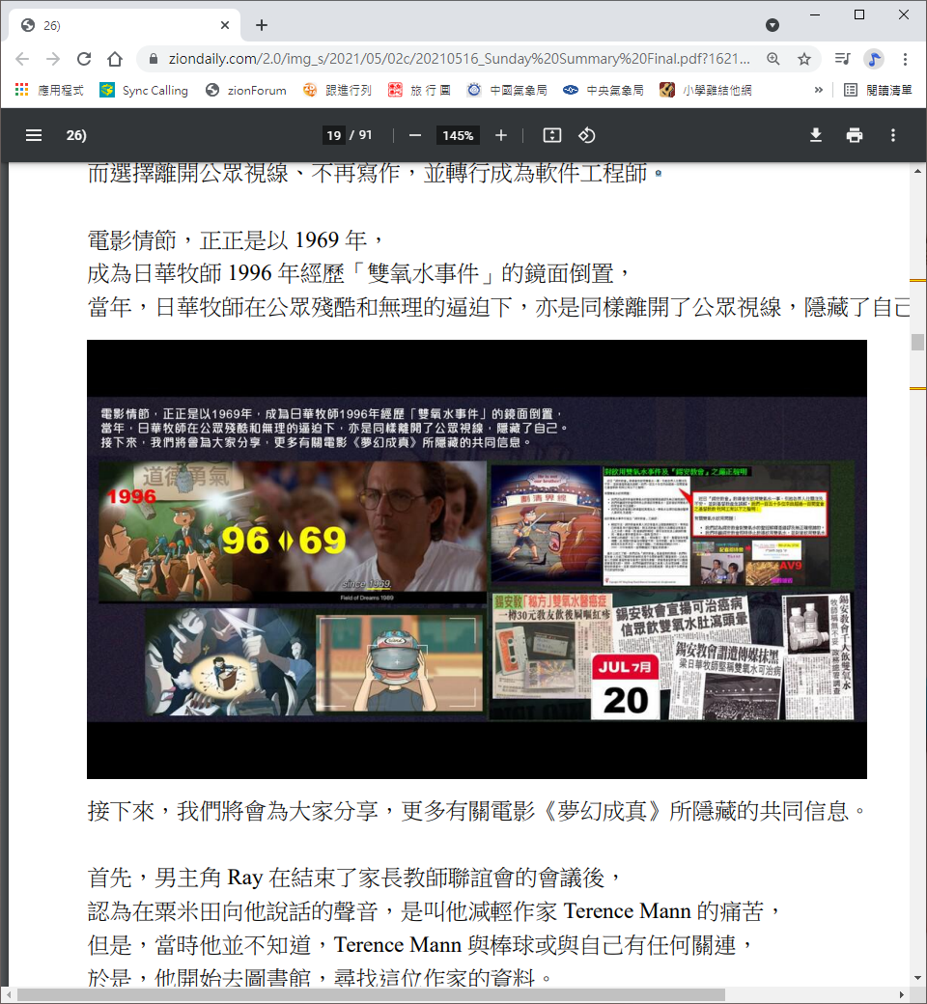Open the 小學雞結他網 bookmark
Image resolution: width=927 pixels, height=1004 pixels.
[706, 91]
